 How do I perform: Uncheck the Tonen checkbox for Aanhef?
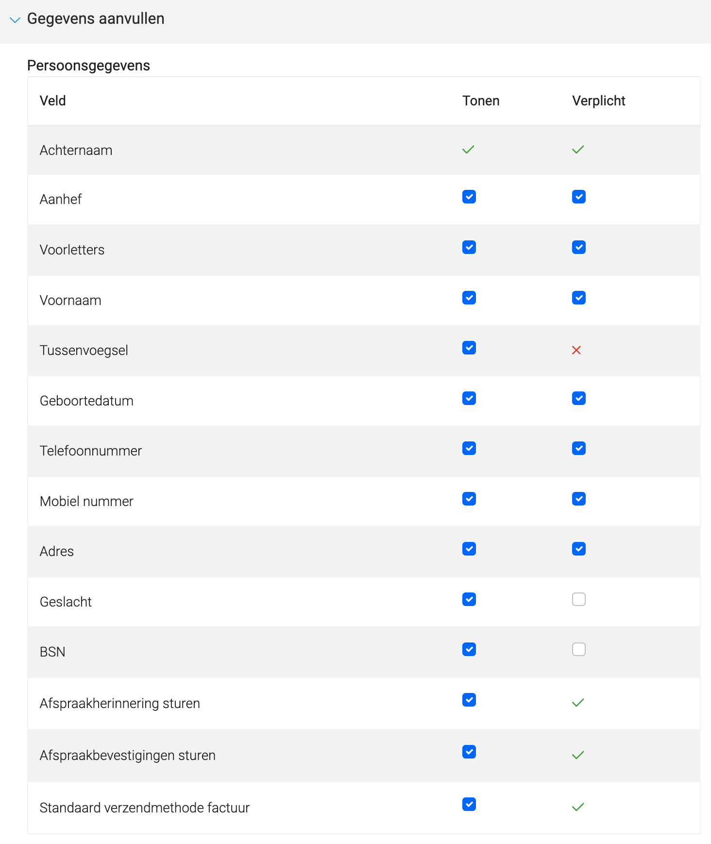(469, 197)
